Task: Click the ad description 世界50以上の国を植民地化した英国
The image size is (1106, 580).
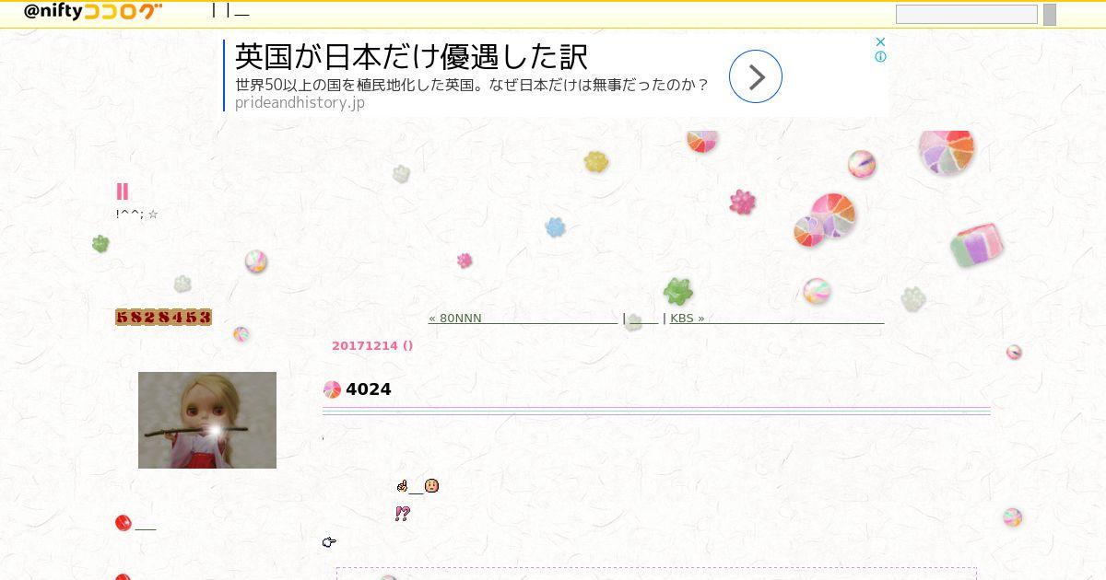Action: click(x=471, y=86)
